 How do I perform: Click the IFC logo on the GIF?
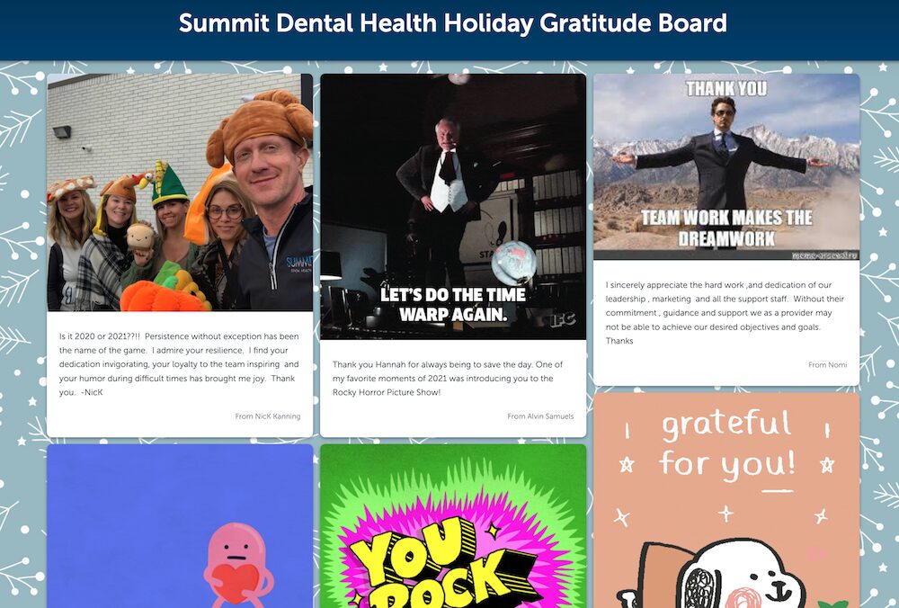pos(563,319)
